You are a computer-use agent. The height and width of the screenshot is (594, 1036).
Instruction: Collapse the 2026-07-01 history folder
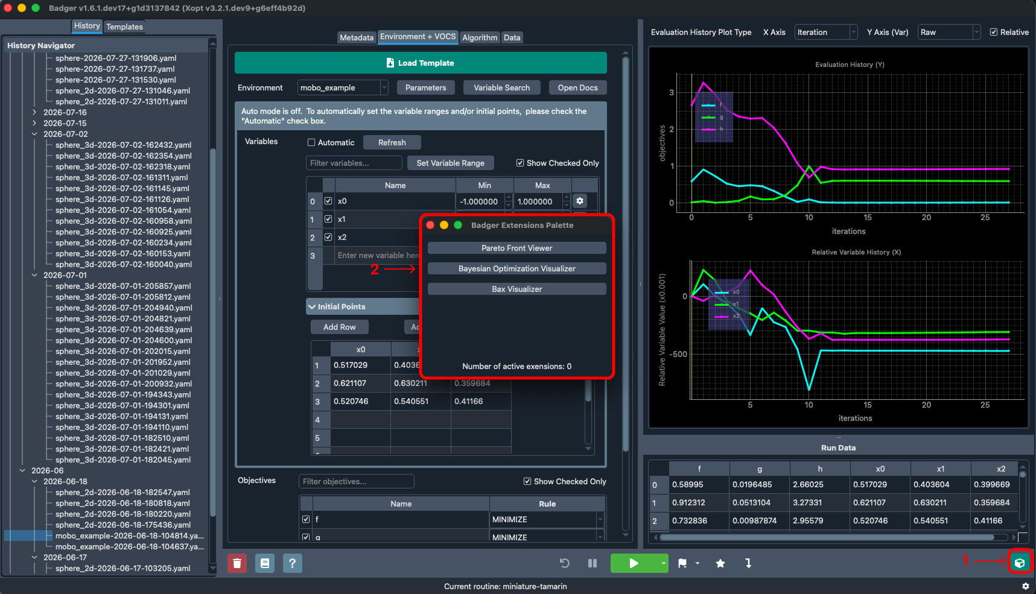[34, 275]
